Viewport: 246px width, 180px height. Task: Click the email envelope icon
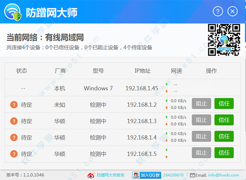pos(192,175)
